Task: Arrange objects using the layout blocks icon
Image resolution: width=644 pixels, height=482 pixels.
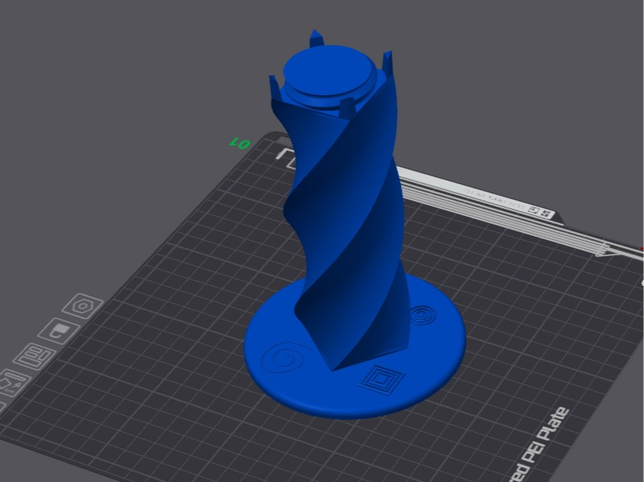Action: (34, 356)
